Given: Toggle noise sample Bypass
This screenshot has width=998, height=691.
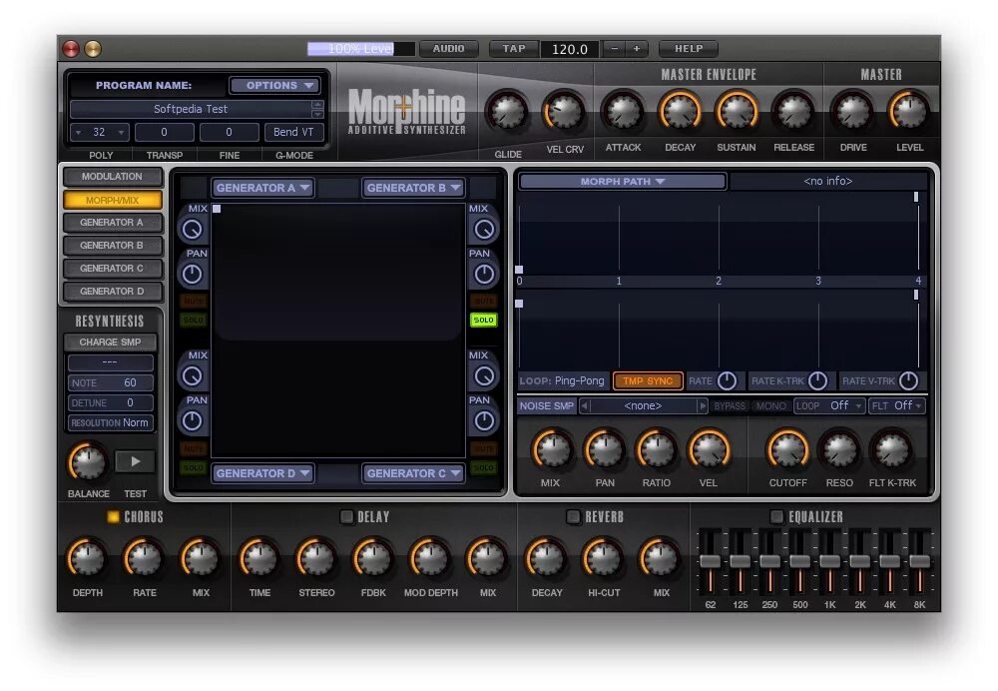Looking at the screenshot, I should tap(730, 405).
